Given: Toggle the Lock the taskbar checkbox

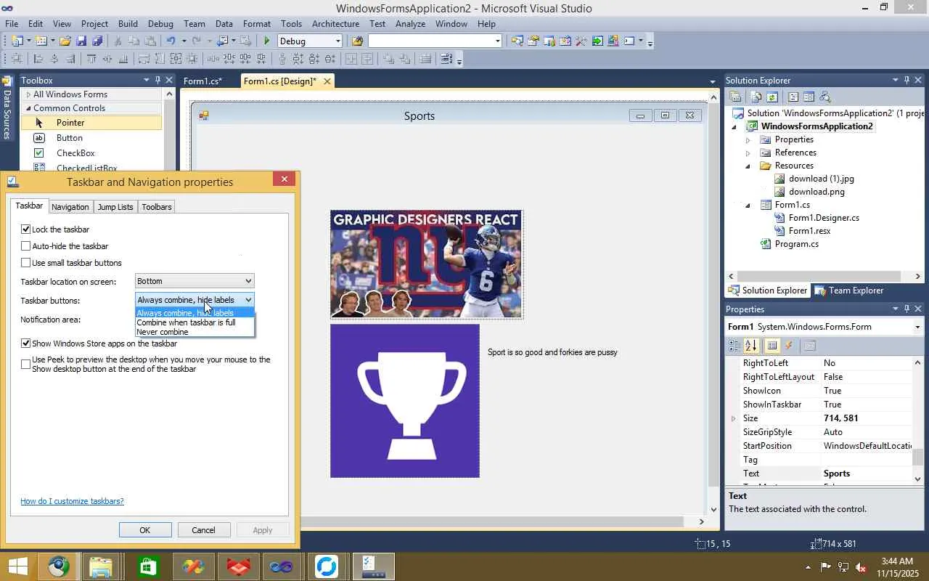Looking at the screenshot, I should pos(26,229).
